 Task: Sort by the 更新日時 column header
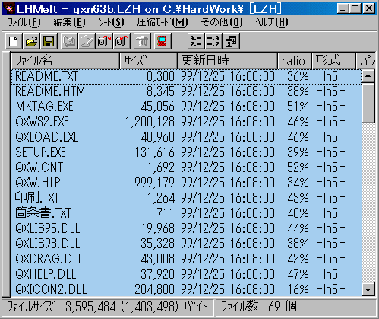coord(228,61)
